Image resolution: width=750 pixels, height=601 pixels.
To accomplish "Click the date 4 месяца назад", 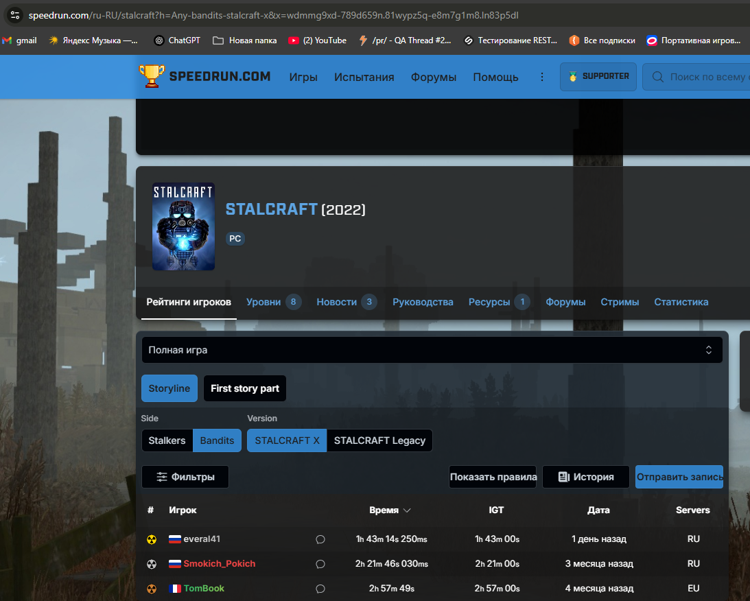I will (599, 589).
